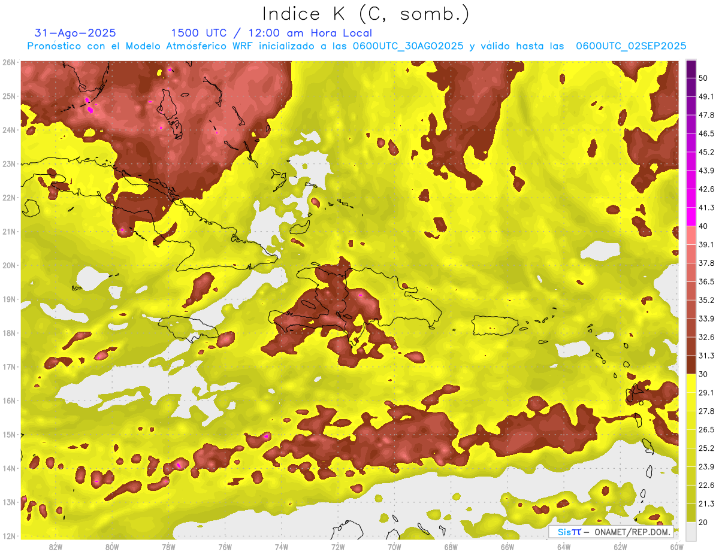Select the "62W" longitude label
719x555 pixels.
[620, 547]
